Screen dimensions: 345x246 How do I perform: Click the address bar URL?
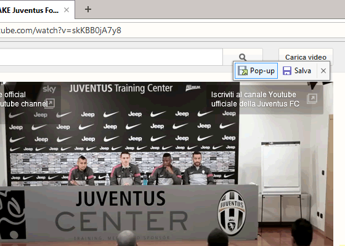point(60,30)
